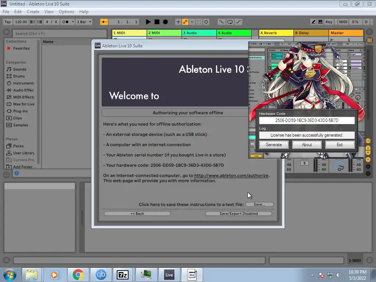Toggle the computer MIDI keyboard icon
376x282 pixels.
pos(320,22)
